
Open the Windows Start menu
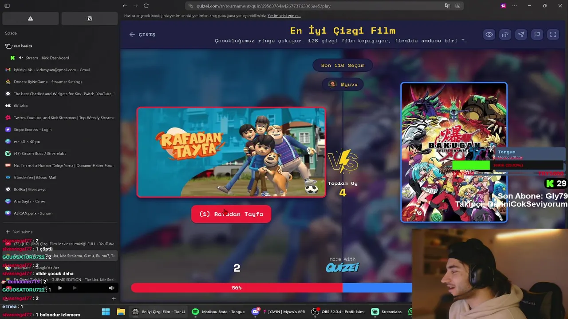106,311
